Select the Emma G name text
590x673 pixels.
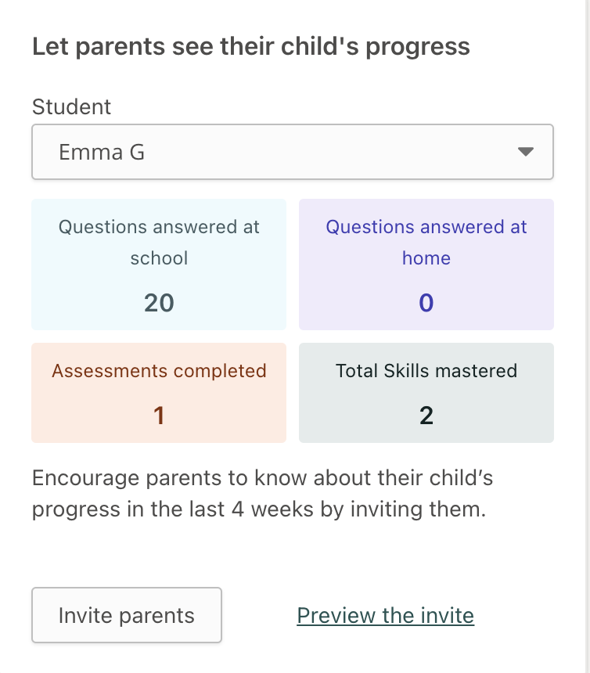(102, 153)
